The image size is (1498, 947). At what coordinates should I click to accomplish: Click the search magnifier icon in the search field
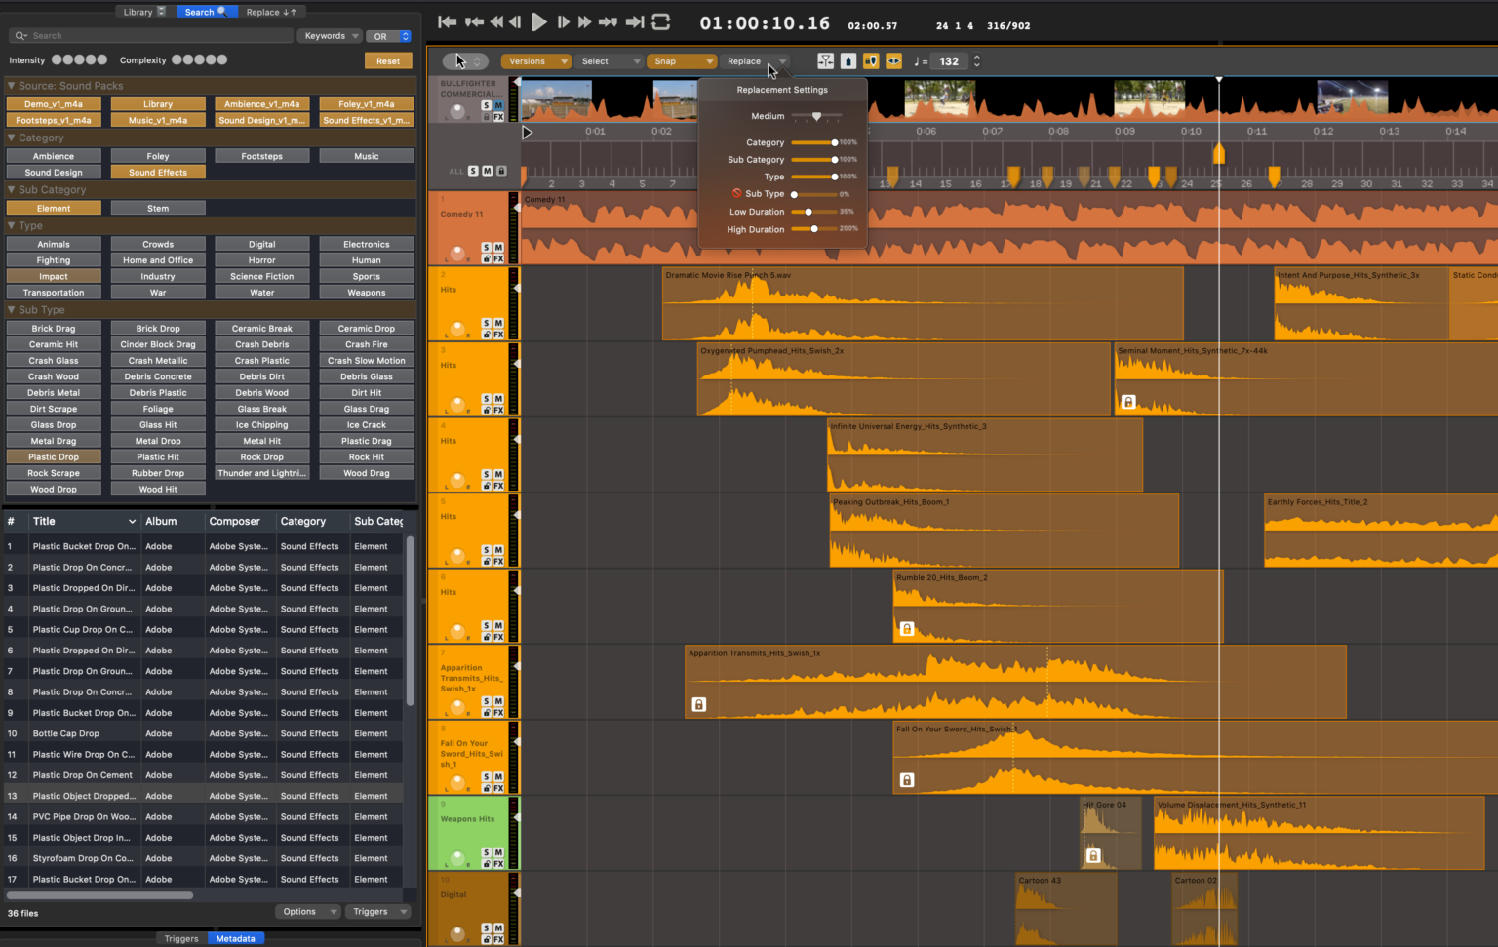pyautogui.click(x=20, y=35)
